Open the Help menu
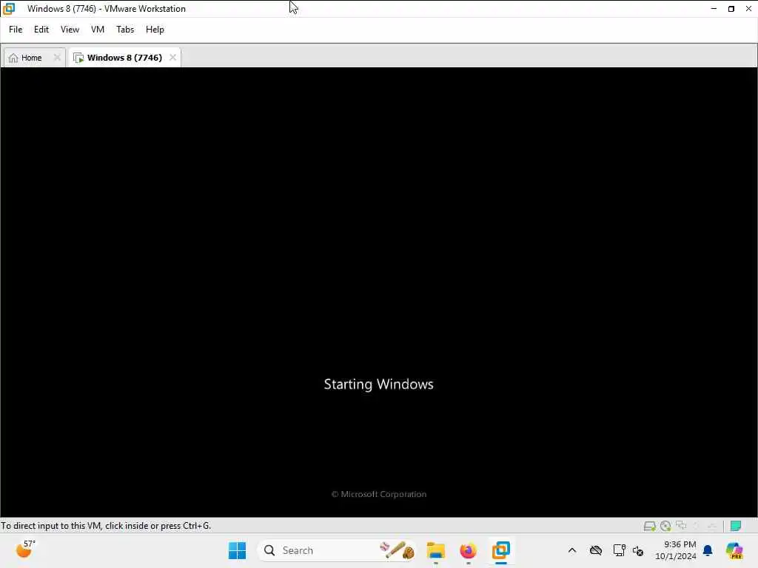This screenshot has height=568, width=758. point(155,30)
